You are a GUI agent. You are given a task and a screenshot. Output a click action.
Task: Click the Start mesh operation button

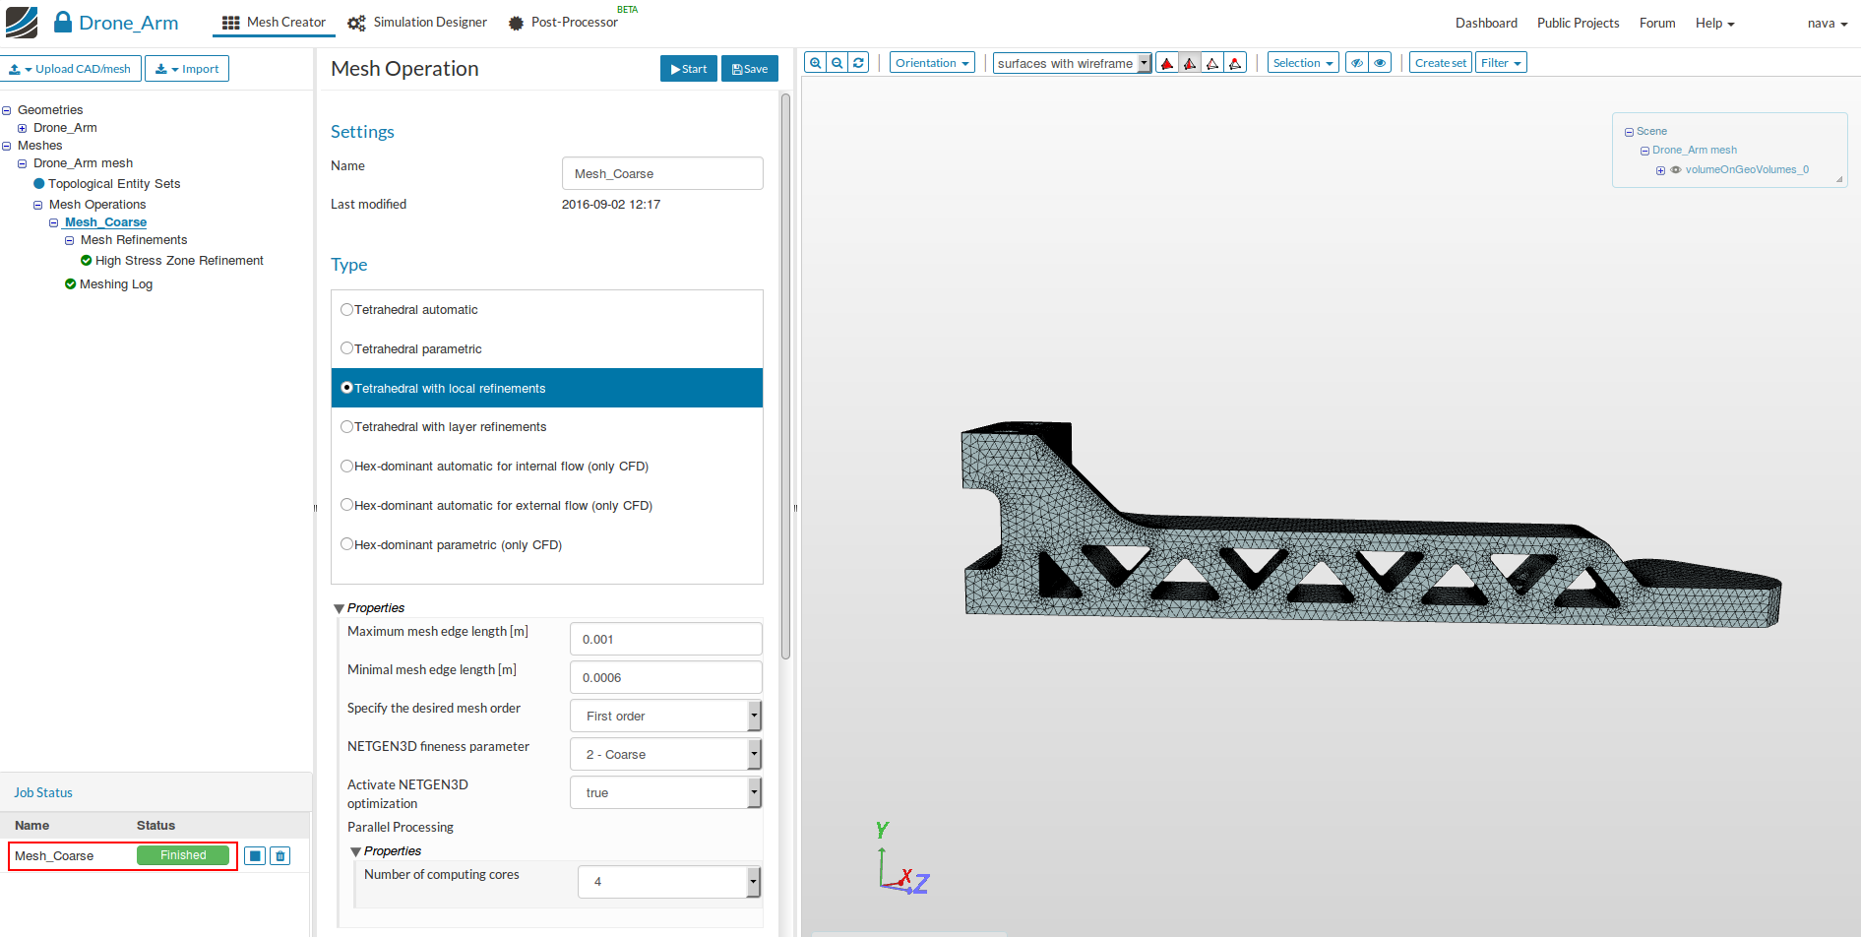pyautogui.click(x=689, y=69)
